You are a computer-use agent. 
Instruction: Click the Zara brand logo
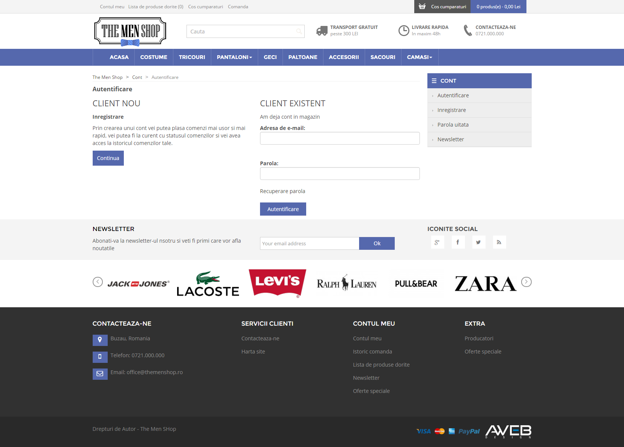[x=486, y=284]
